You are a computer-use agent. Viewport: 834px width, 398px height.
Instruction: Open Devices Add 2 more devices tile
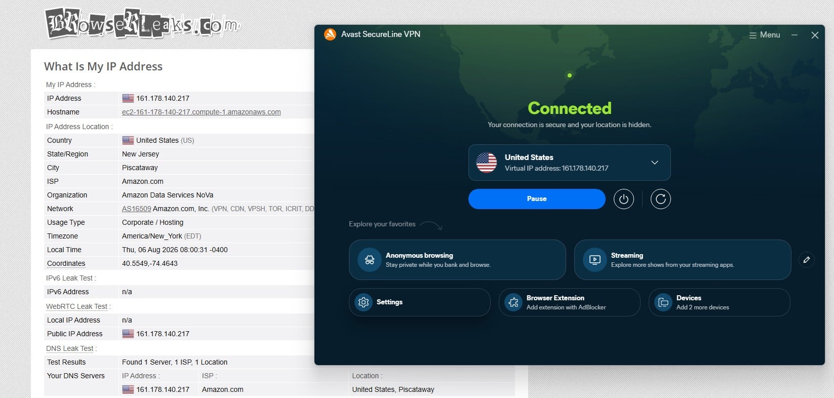pyautogui.click(x=720, y=302)
